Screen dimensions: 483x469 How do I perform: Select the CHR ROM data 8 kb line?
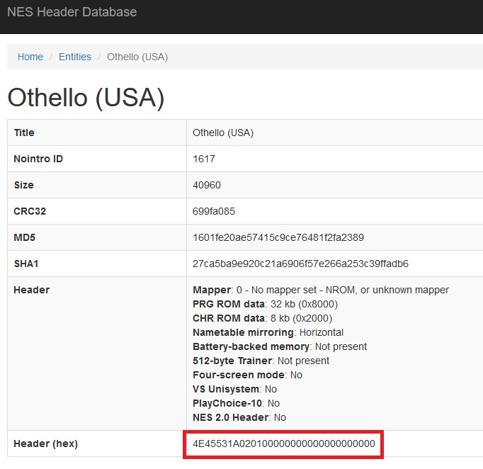(x=263, y=318)
